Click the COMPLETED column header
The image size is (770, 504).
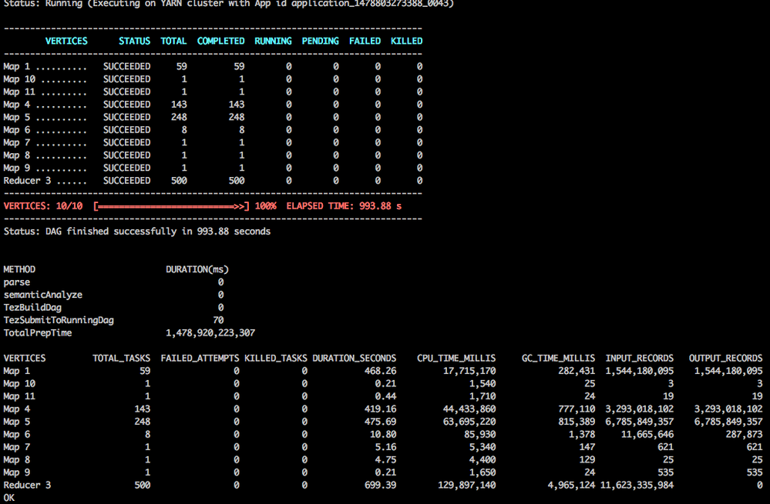pyautogui.click(x=220, y=41)
